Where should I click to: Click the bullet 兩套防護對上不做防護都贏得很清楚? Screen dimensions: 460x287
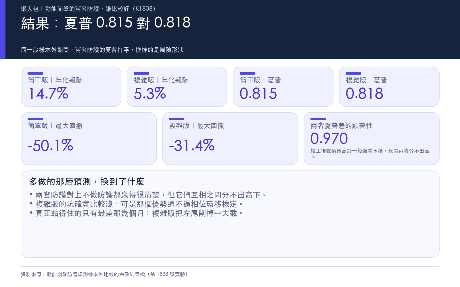148,195
